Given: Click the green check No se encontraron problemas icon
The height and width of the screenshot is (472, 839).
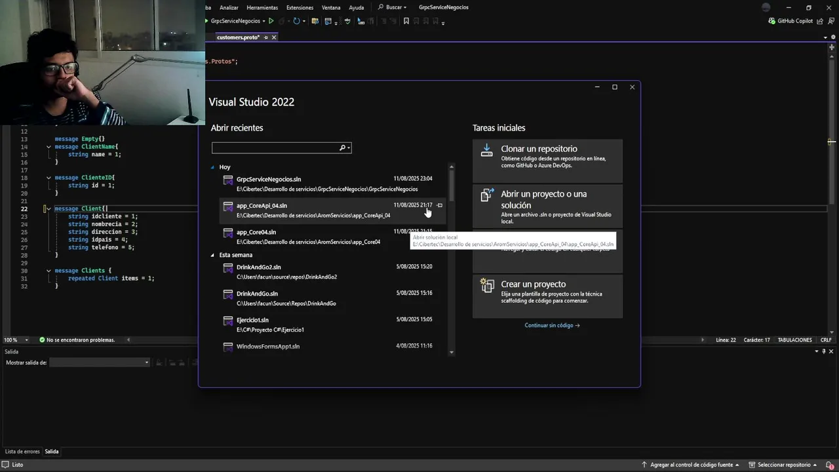Looking at the screenshot, I should [x=42, y=340].
